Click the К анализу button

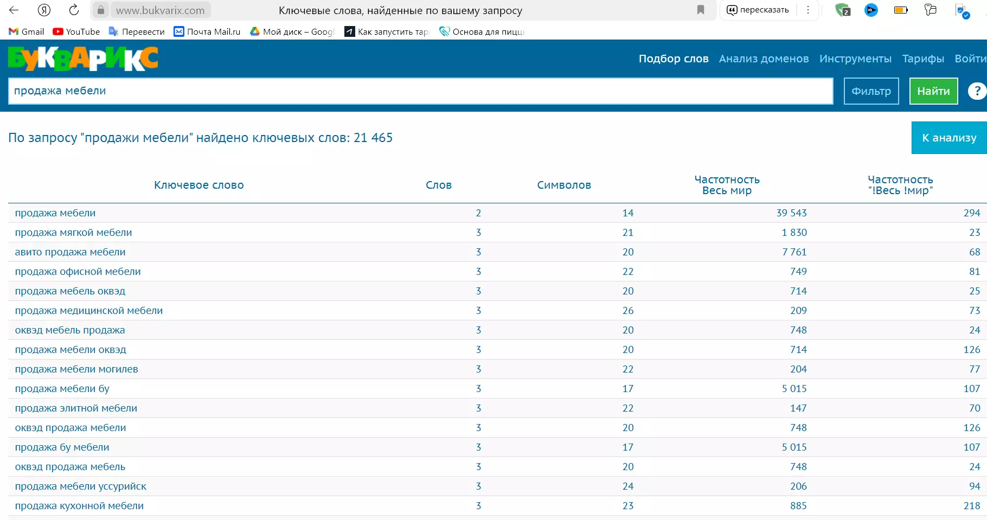(x=948, y=138)
